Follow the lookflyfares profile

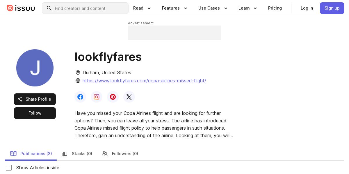(35, 113)
